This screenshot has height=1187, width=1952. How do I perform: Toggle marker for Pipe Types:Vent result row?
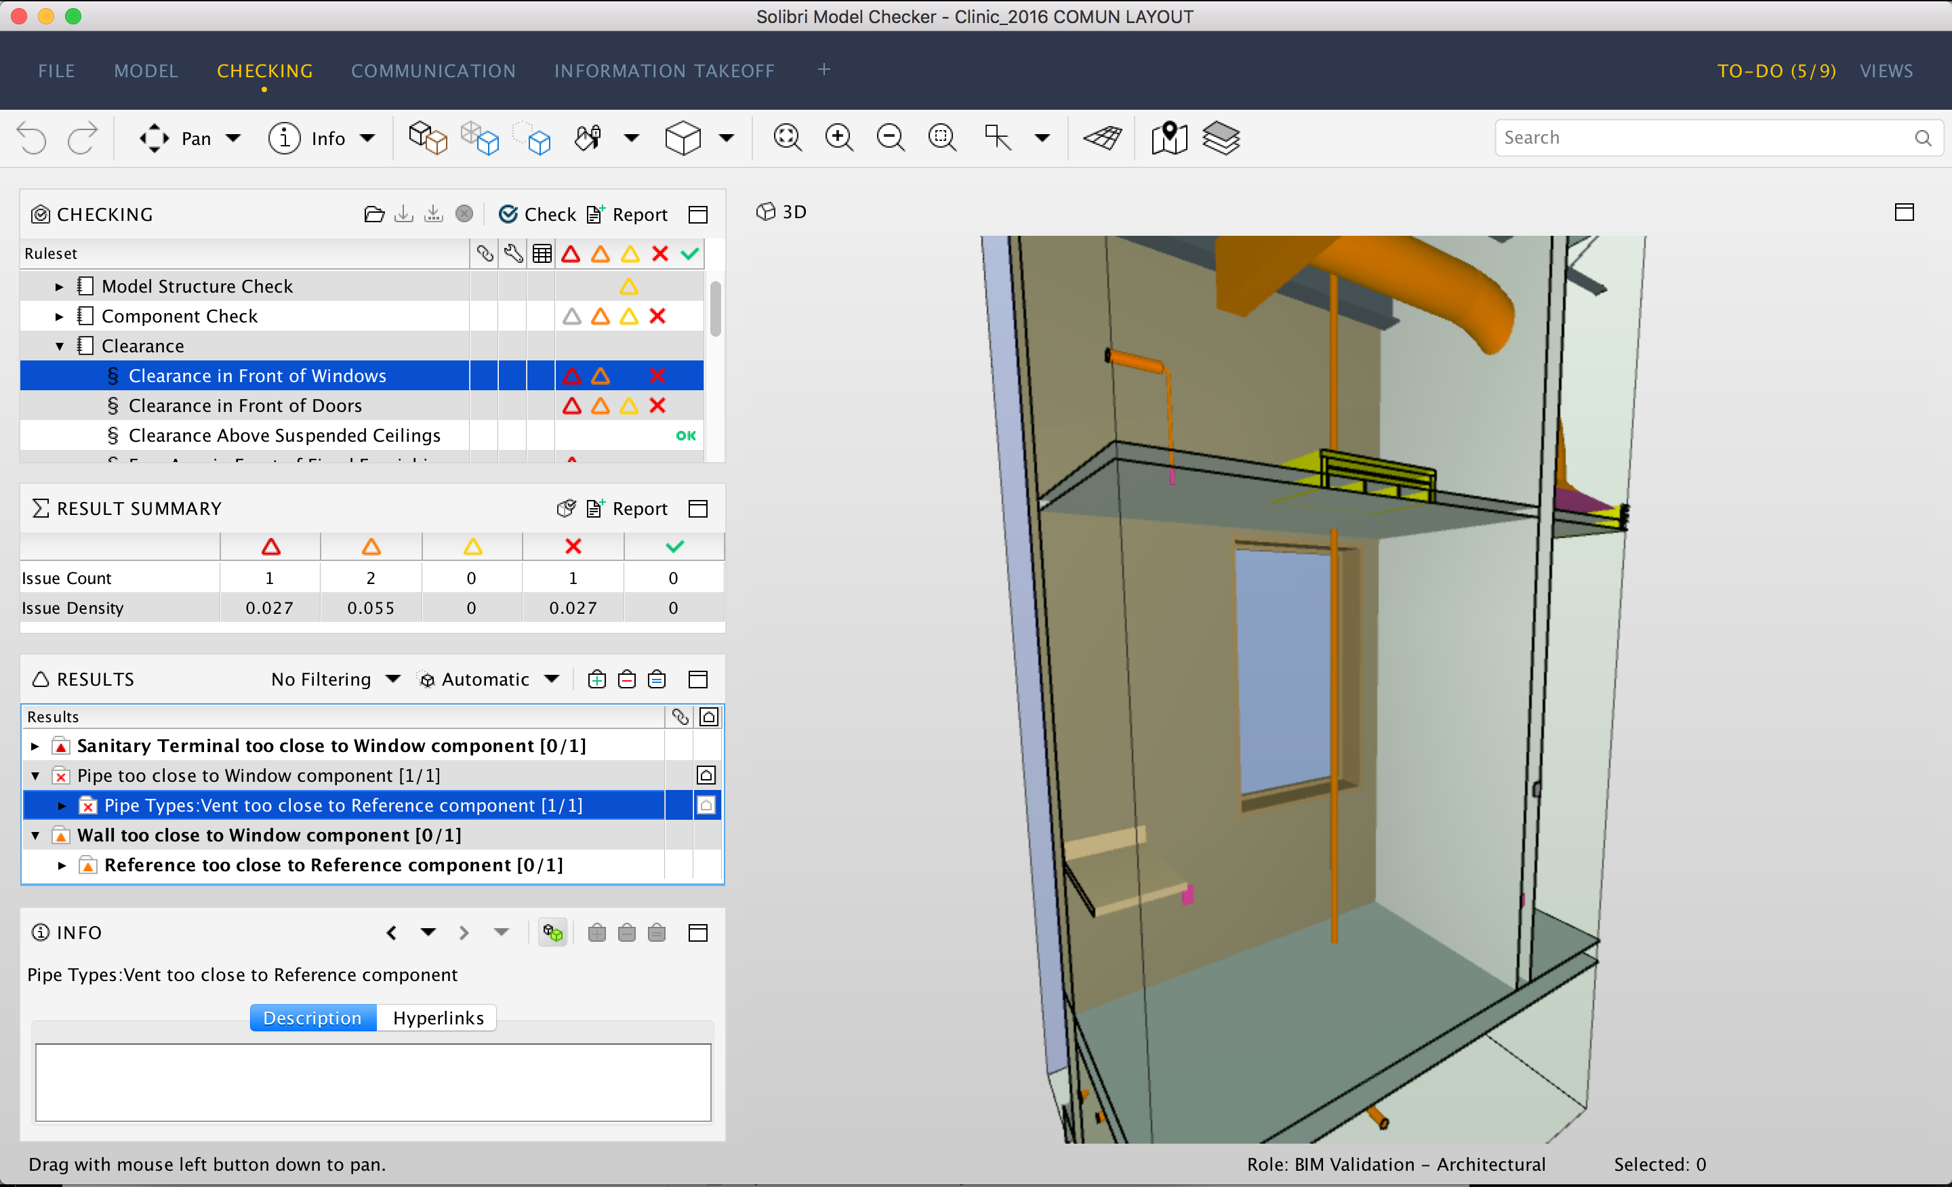[x=706, y=806]
